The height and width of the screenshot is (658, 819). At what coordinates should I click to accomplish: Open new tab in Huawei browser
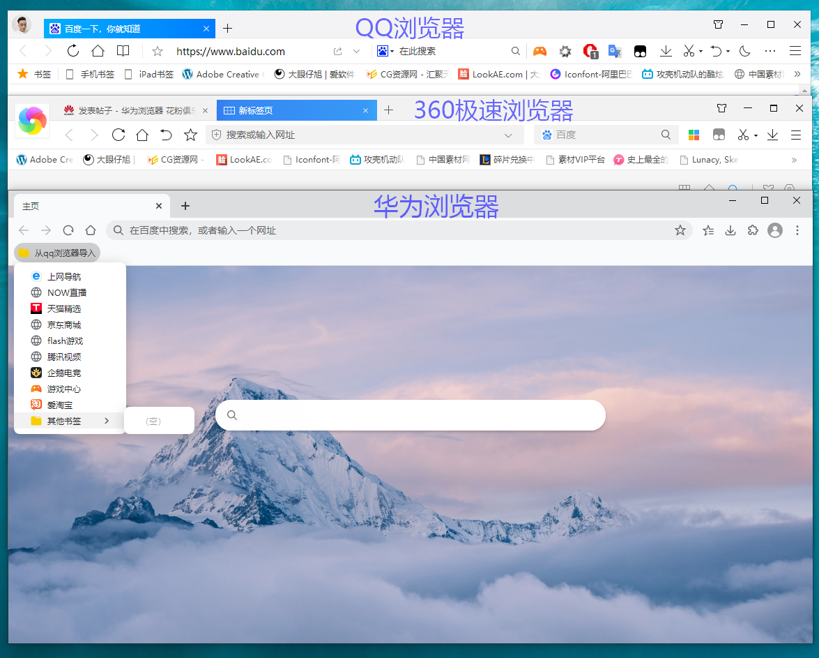coord(185,206)
